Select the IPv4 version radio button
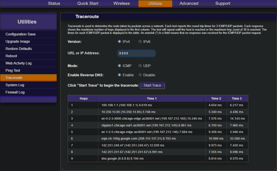The image size is (277, 171). [119, 42]
